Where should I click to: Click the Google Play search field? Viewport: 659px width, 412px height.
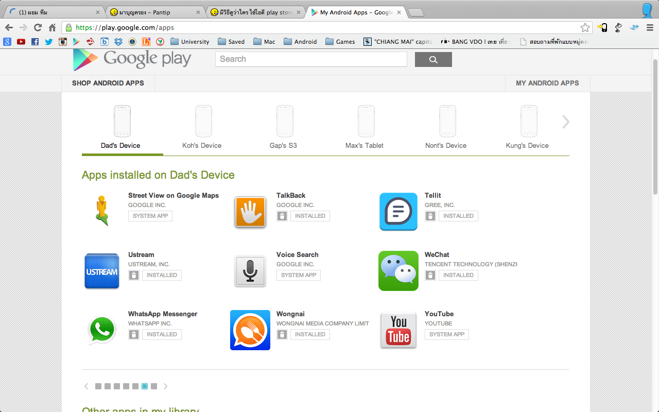pos(311,59)
